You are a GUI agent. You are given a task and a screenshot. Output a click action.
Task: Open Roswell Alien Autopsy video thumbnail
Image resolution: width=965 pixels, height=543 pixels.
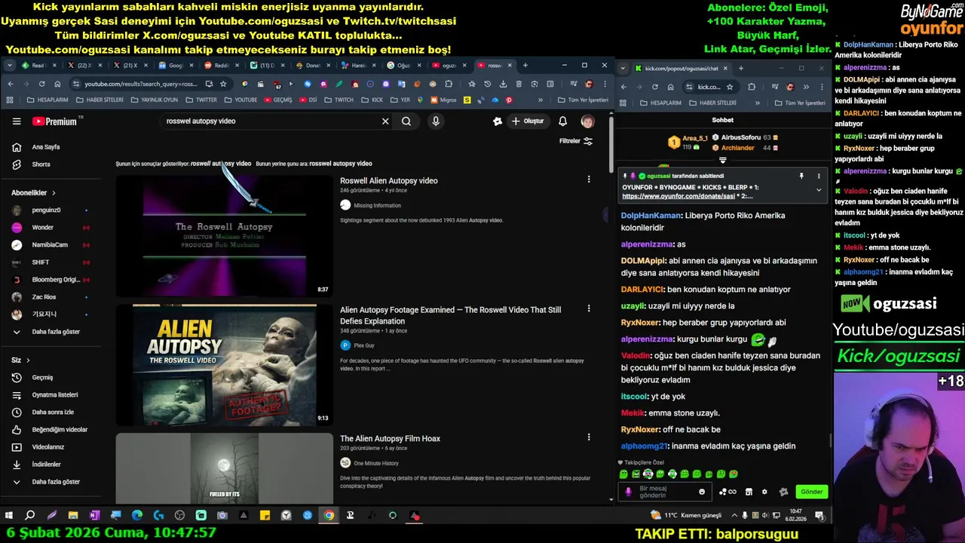[x=224, y=236]
